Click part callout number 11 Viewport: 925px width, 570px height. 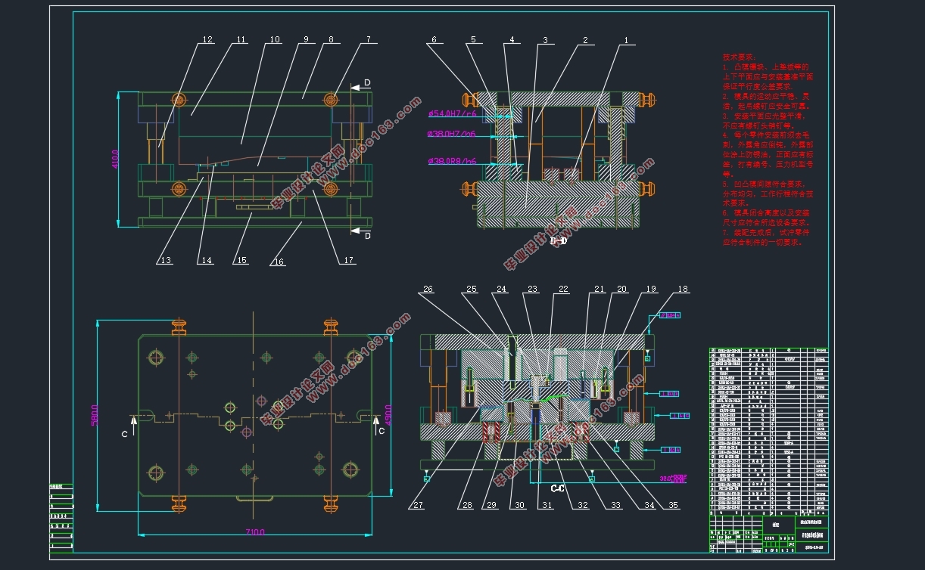[241, 40]
